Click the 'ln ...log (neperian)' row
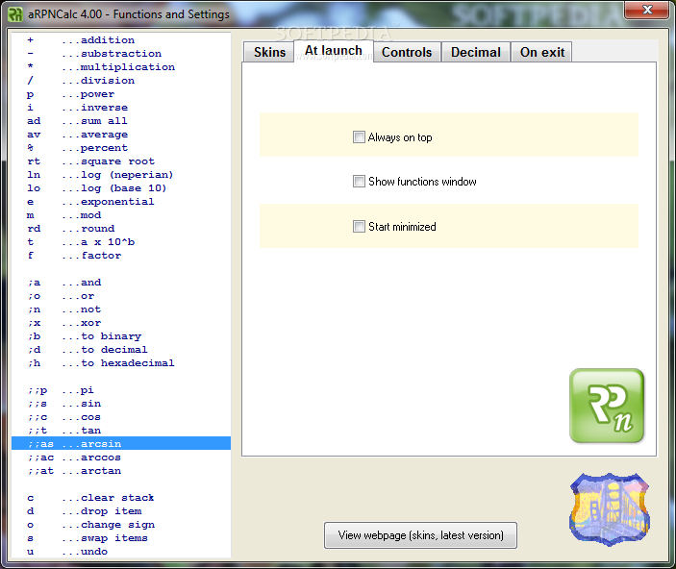This screenshot has height=569, width=676. [121, 175]
